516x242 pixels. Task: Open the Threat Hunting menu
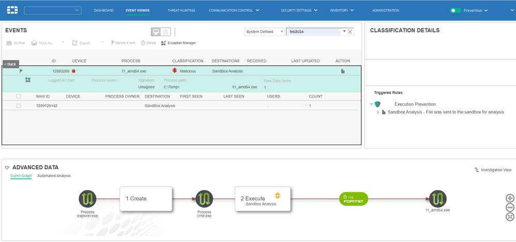tap(181, 10)
